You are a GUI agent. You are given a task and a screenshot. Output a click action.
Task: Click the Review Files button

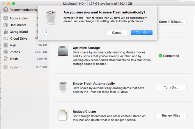(x=171, y=115)
